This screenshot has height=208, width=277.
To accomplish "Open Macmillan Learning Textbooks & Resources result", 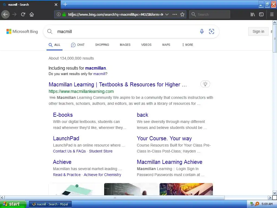I will coord(118,84).
